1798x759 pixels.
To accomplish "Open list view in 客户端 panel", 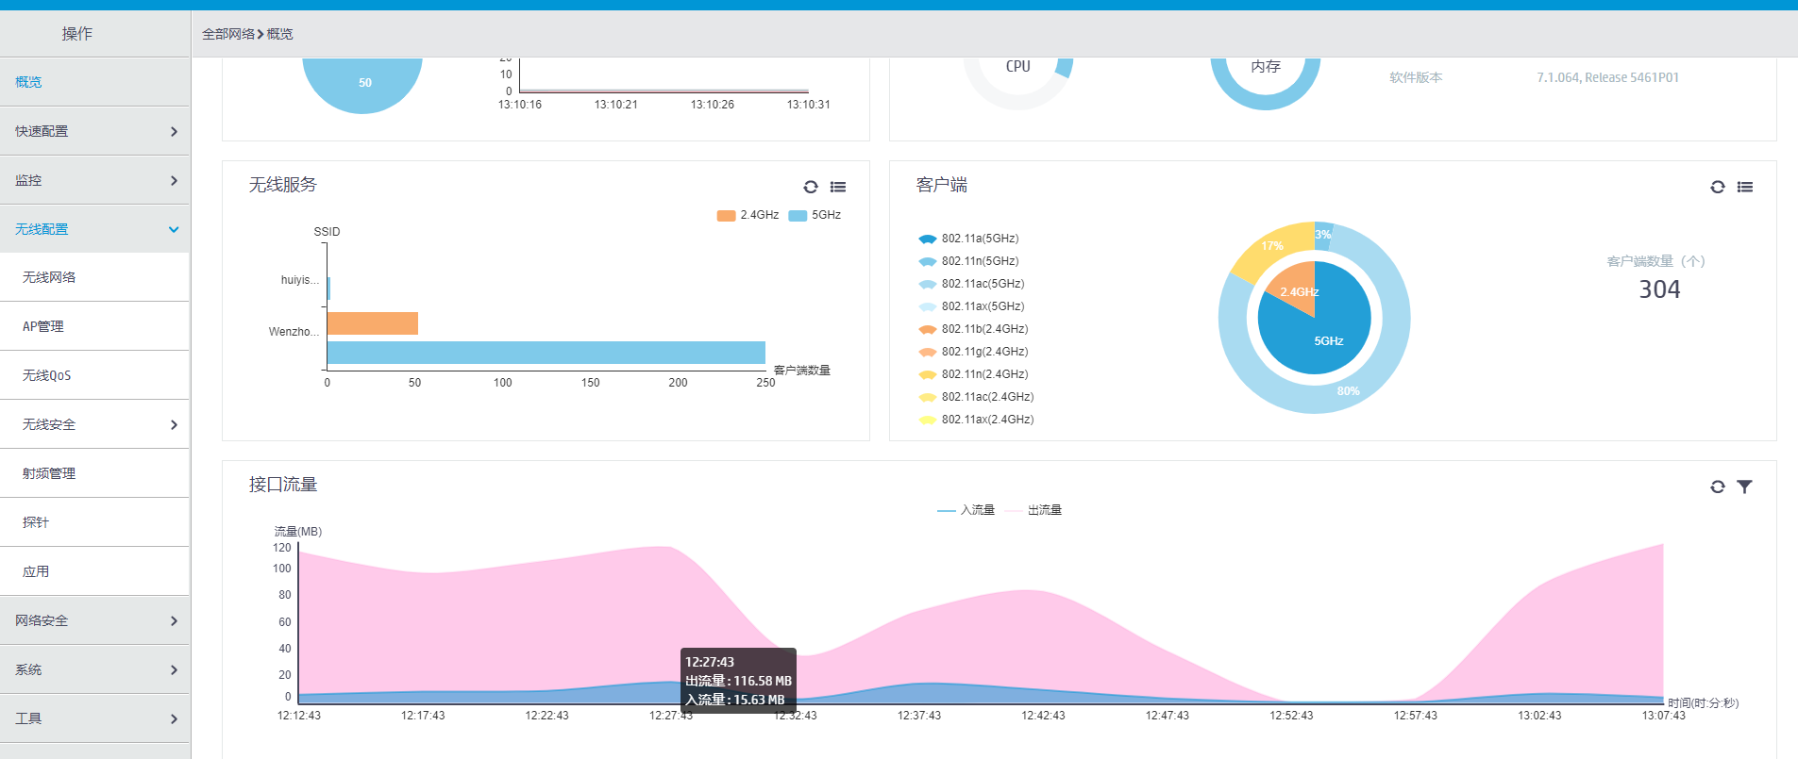I will pos(1745,187).
